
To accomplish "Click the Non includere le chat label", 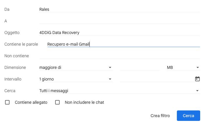I will pyautogui.click(x=84, y=102).
